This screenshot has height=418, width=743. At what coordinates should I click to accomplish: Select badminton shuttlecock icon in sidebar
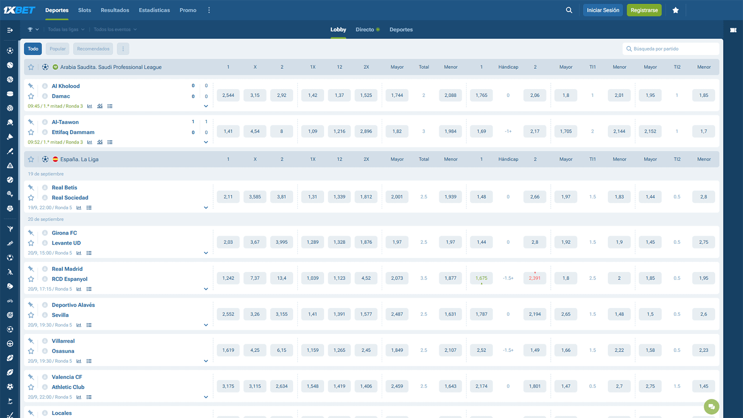[x=10, y=137]
